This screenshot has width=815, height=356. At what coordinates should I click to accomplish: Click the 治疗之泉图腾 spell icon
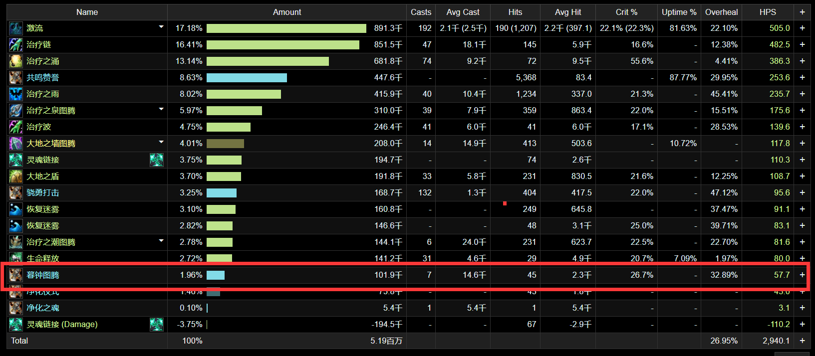tap(16, 111)
